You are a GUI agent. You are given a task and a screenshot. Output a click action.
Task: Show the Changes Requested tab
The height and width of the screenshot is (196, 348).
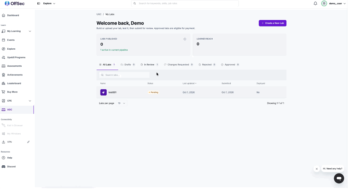pyautogui.click(x=179, y=65)
